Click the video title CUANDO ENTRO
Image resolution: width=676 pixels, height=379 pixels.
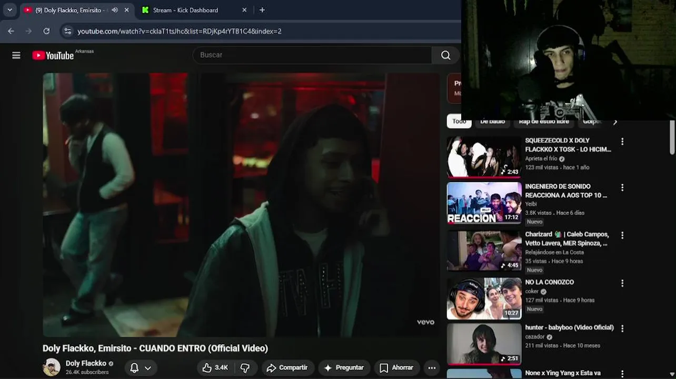pyautogui.click(x=155, y=348)
